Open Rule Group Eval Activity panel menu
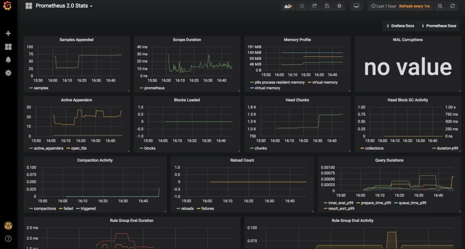Image resolution: width=465 pixels, height=249 pixels. point(352,220)
